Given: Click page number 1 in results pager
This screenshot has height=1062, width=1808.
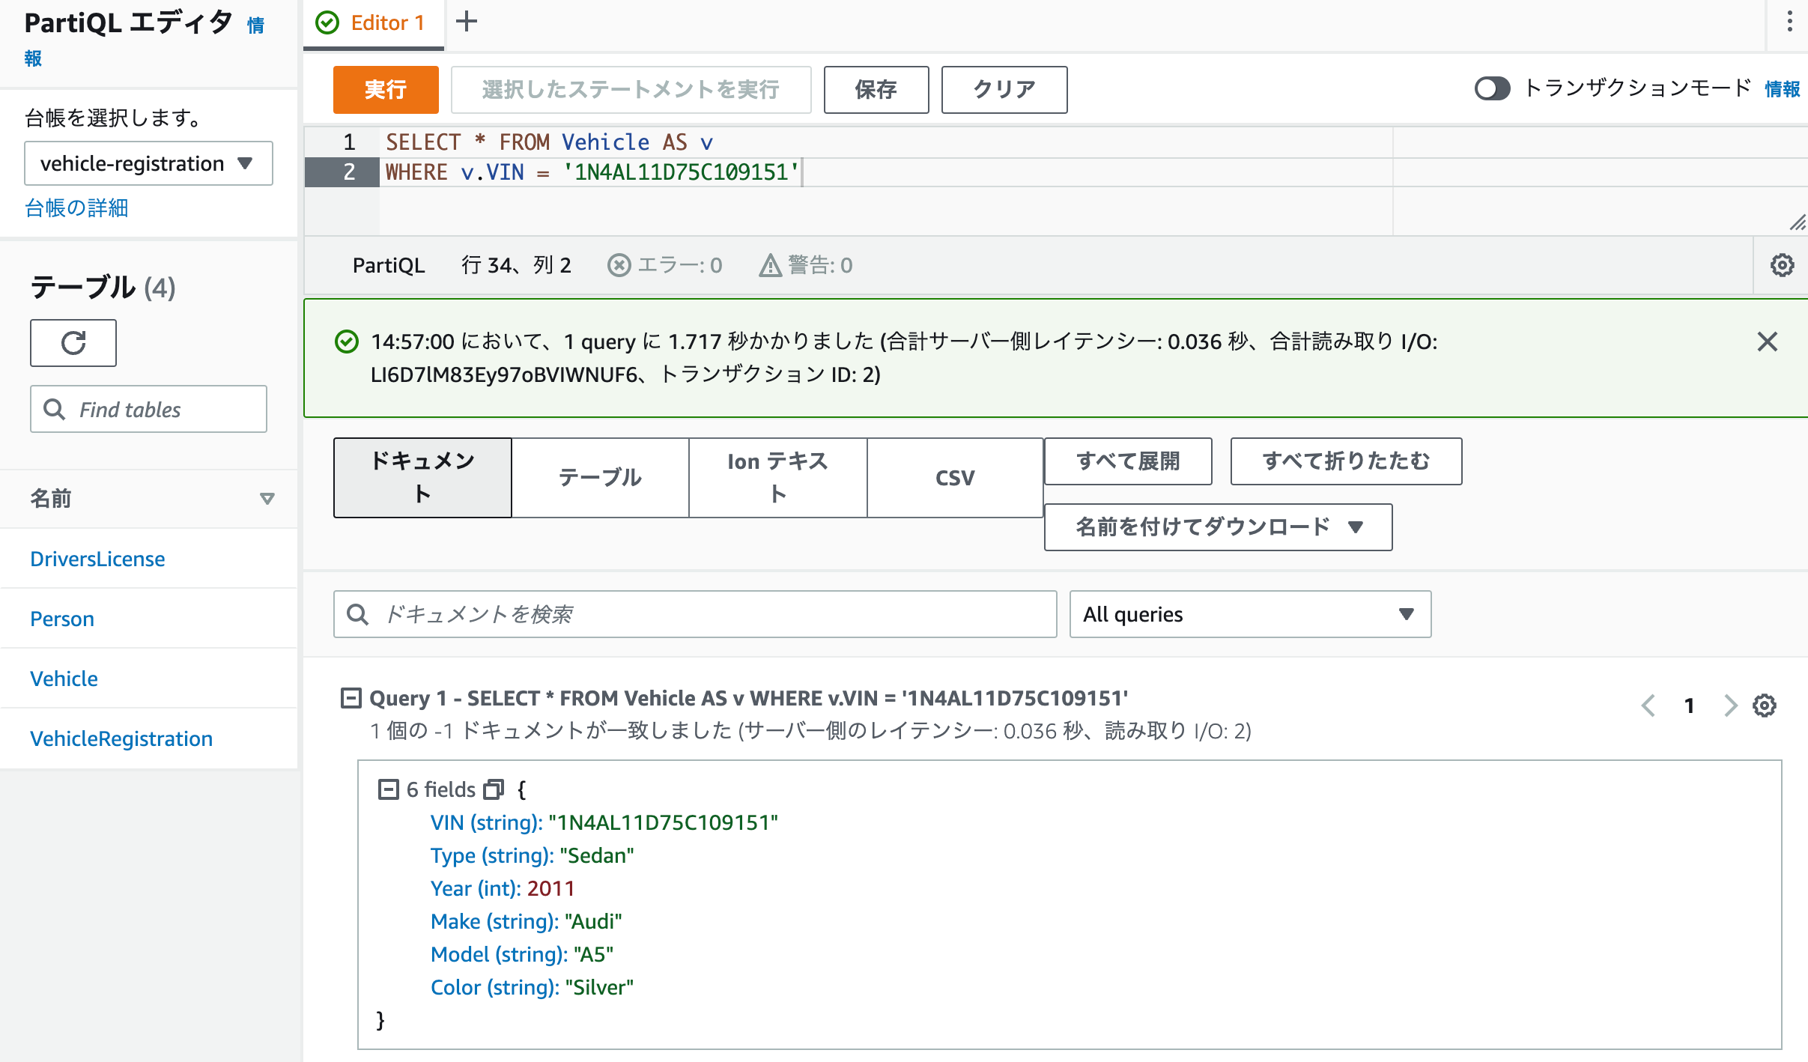Looking at the screenshot, I should [x=1689, y=706].
